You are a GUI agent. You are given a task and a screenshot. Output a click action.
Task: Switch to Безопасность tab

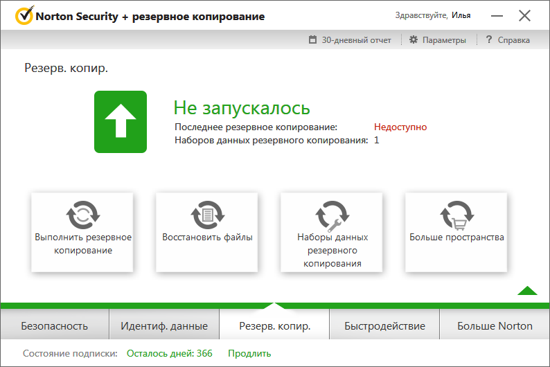[x=55, y=325]
